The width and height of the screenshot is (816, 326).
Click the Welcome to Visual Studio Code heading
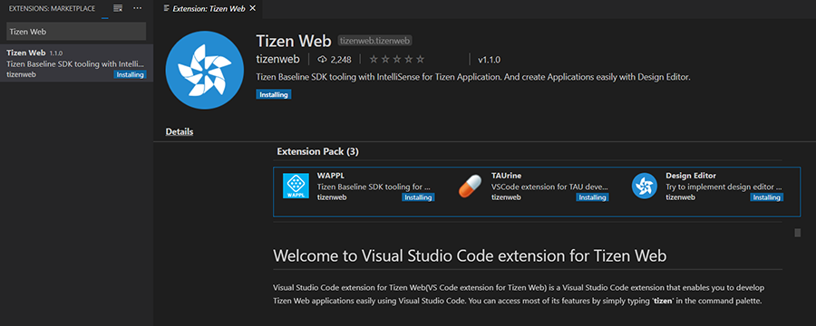(470, 255)
